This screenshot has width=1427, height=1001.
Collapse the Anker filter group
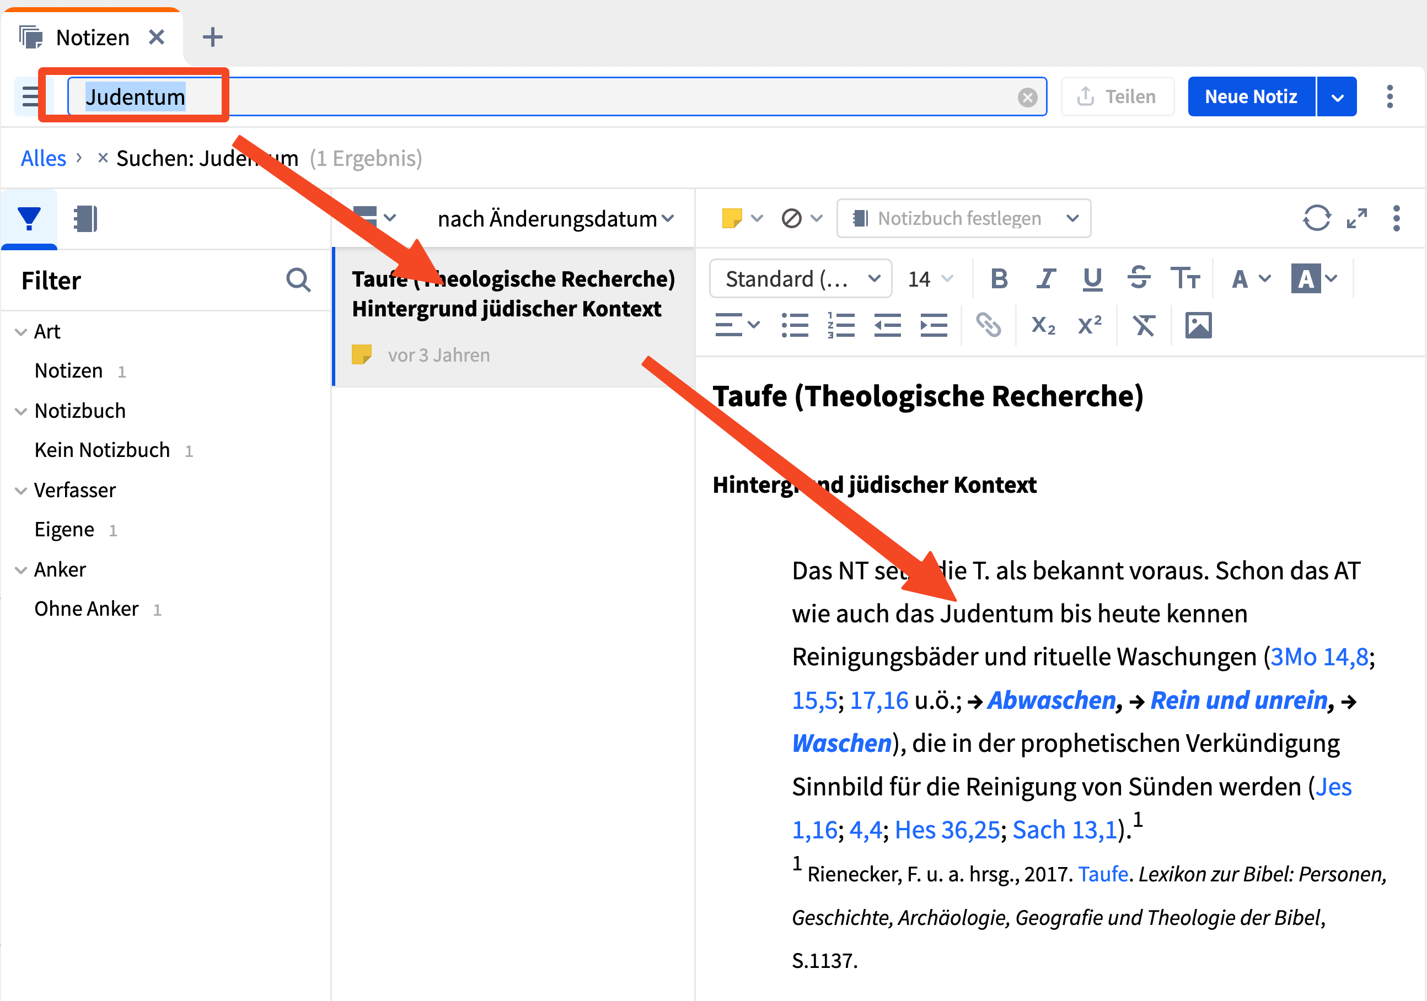[x=20, y=570]
